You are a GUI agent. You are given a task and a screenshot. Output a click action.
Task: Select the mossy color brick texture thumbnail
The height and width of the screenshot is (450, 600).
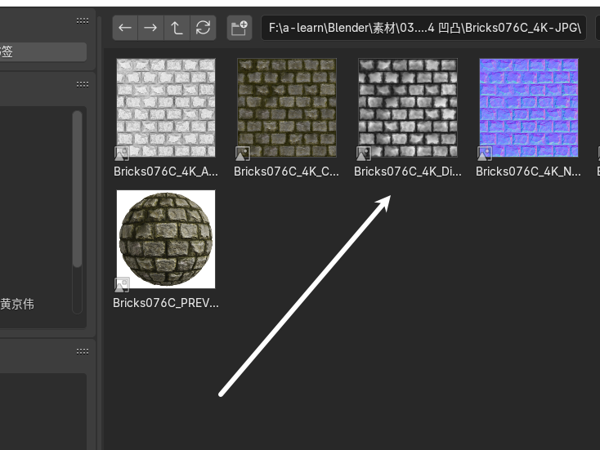[x=287, y=107]
